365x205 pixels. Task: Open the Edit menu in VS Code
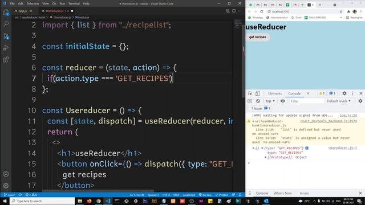tap(21, 3)
